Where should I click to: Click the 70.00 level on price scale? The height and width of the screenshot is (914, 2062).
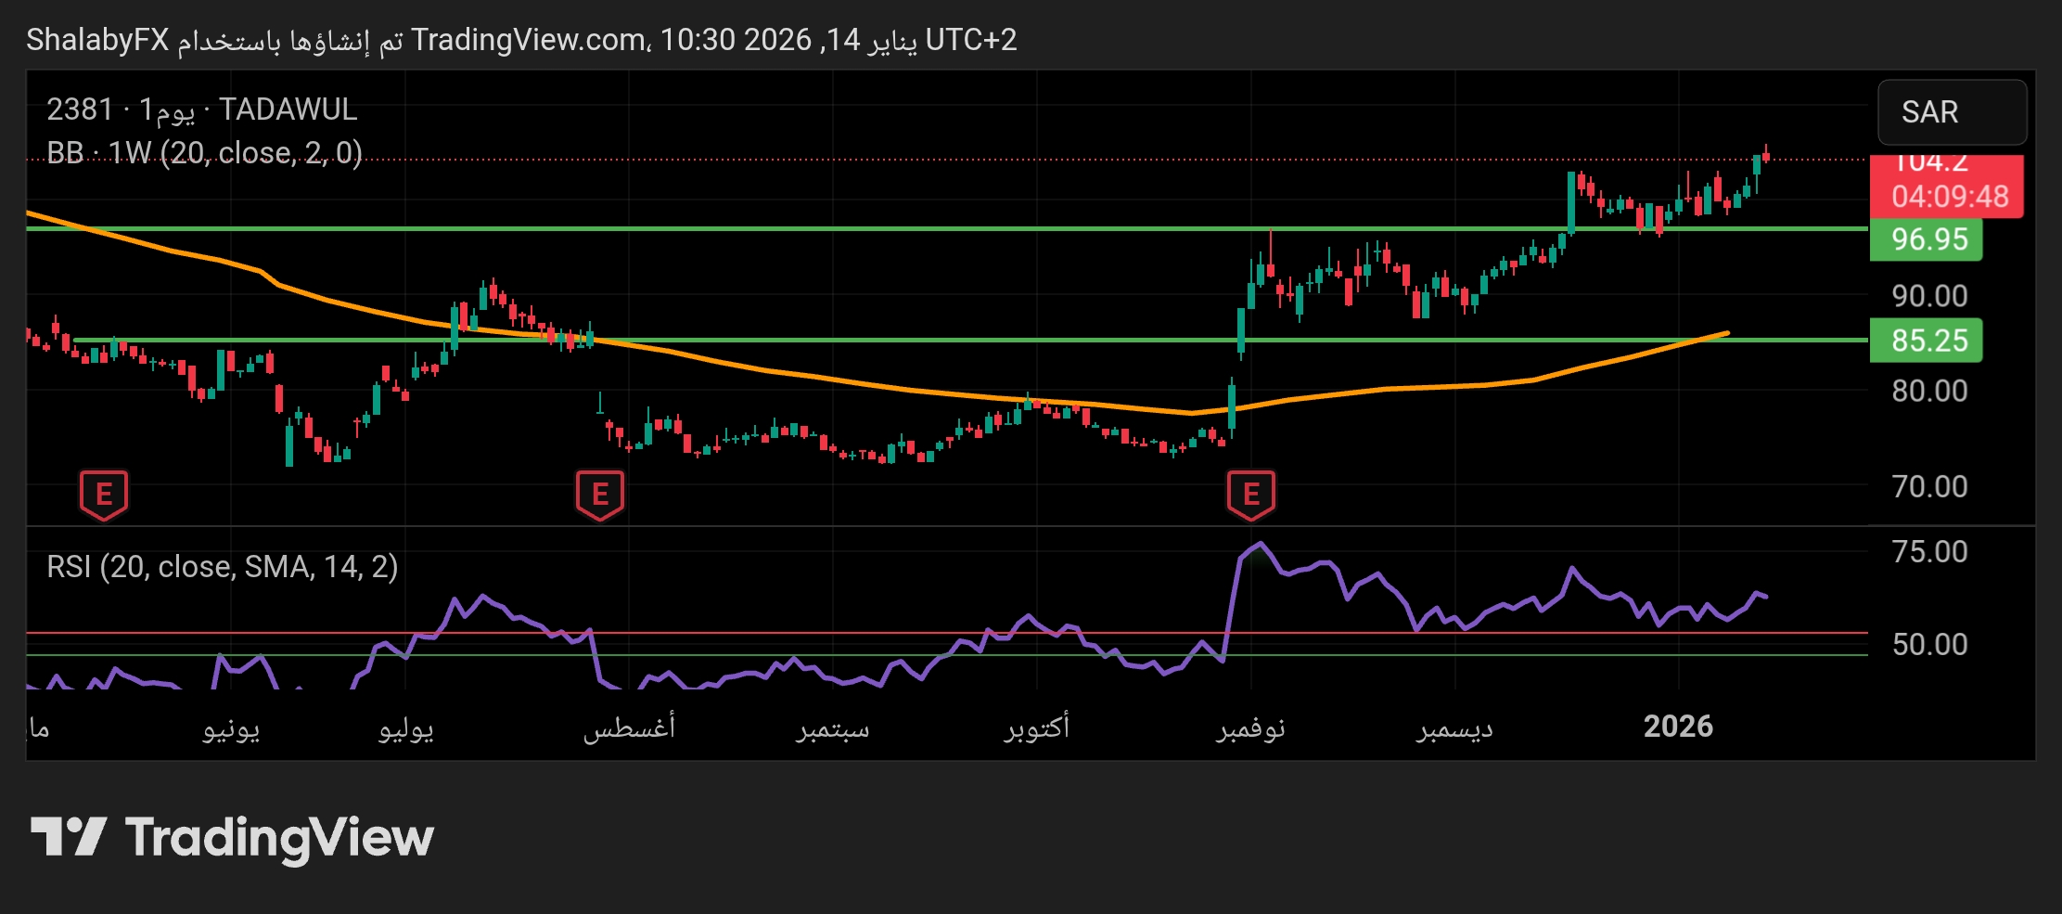1929,486
